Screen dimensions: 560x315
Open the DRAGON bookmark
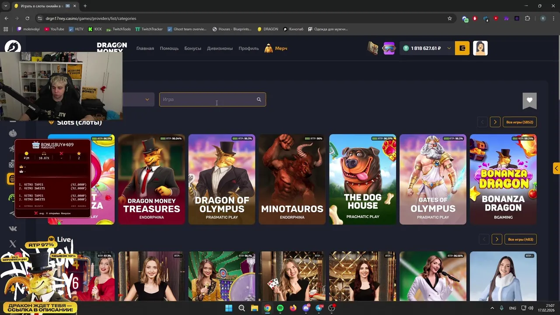(x=268, y=29)
